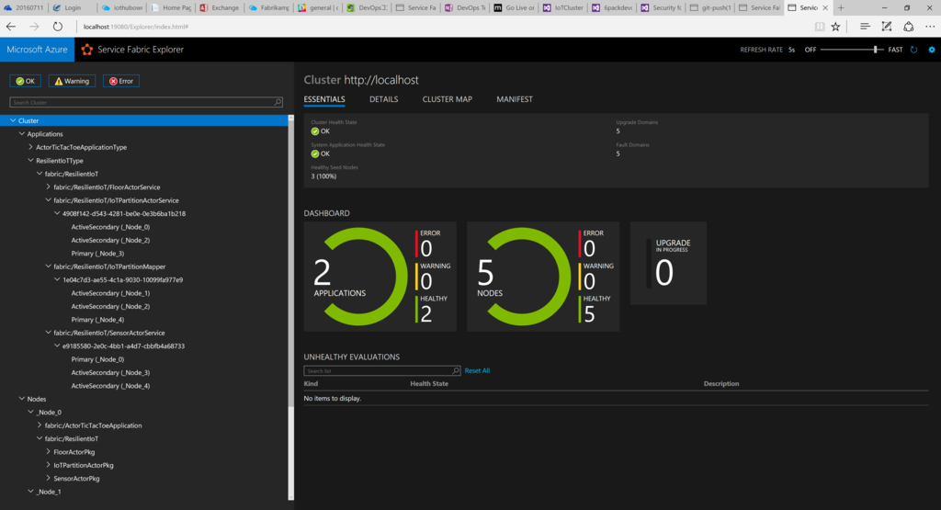Select Primary (_Node_4) replica
Screen dimensions: 941x510
click(x=97, y=320)
